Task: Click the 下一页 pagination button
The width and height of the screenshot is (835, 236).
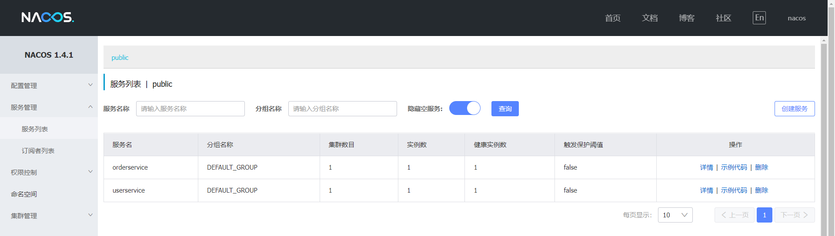Action: tap(795, 215)
